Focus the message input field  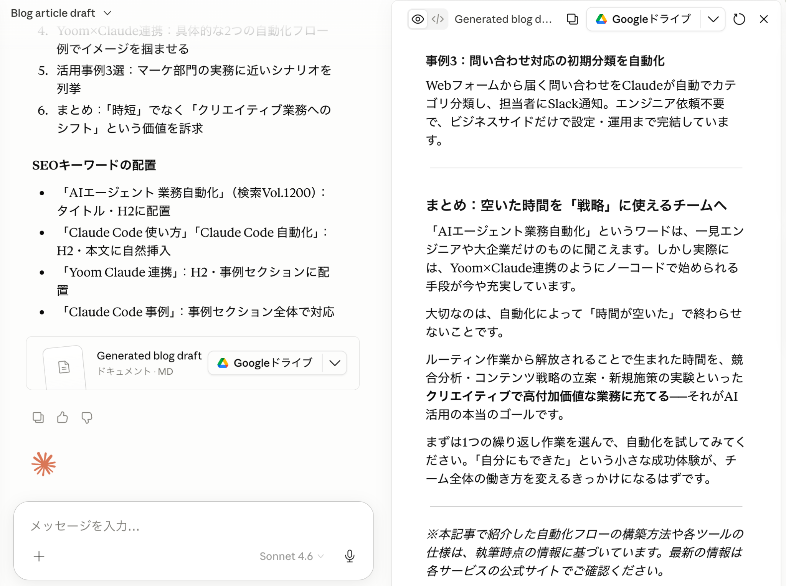[193, 526]
